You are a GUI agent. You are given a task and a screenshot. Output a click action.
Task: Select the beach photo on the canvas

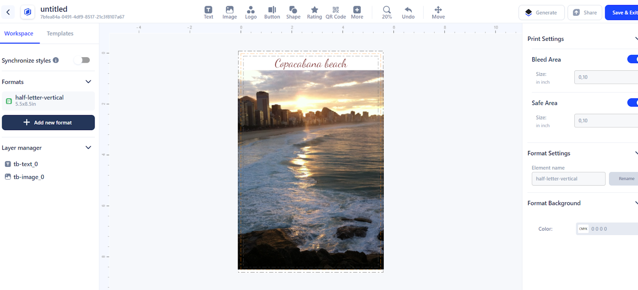pos(311,170)
